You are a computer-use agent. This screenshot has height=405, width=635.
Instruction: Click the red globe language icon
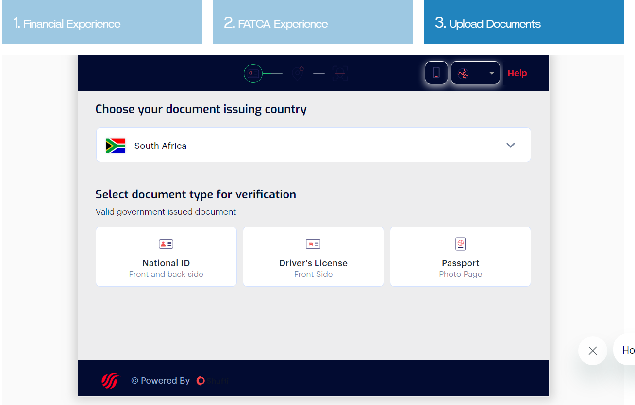[x=463, y=73]
